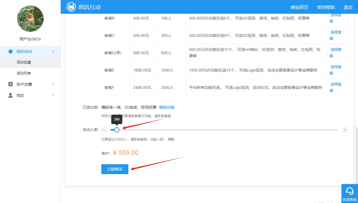Decrease 活动人数 with the minus button
The height and width of the screenshot is (203, 358).
(104, 130)
